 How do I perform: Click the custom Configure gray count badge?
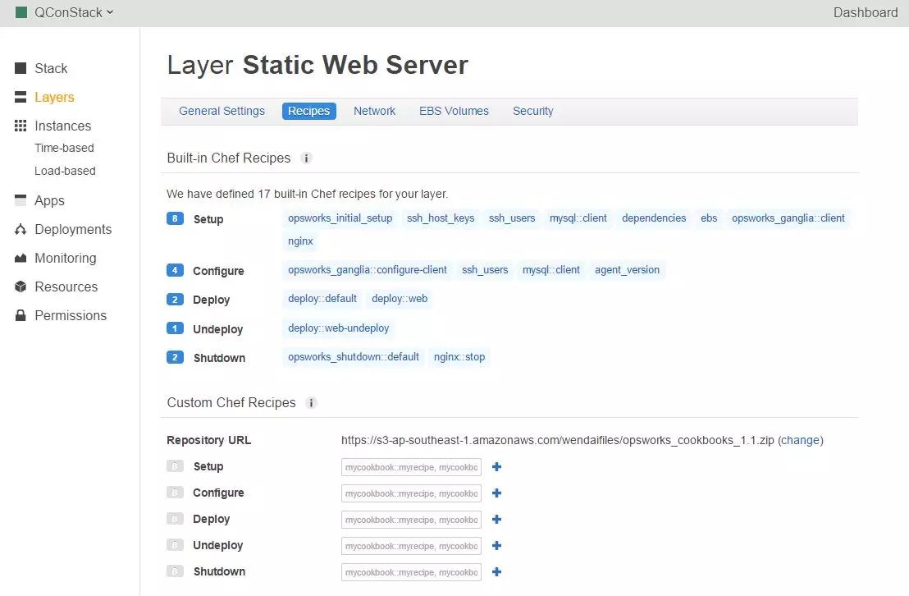[x=175, y=492]
